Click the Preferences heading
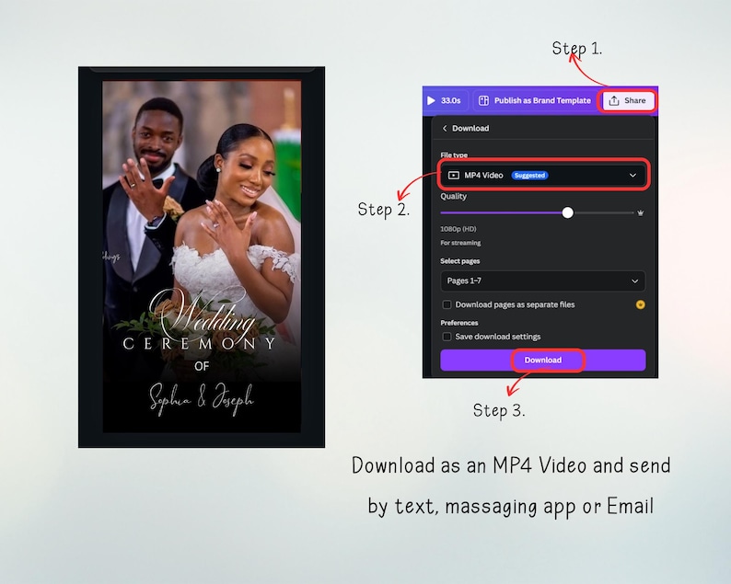The width and height of the screenshot is (731, 584). coord(459,323)
